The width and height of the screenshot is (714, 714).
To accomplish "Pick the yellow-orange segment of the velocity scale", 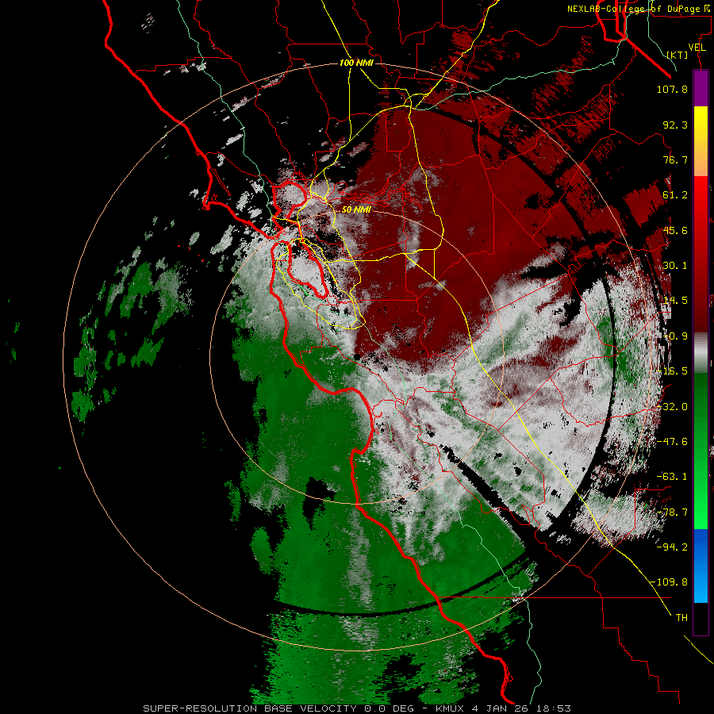I will [x=701, y=141].
